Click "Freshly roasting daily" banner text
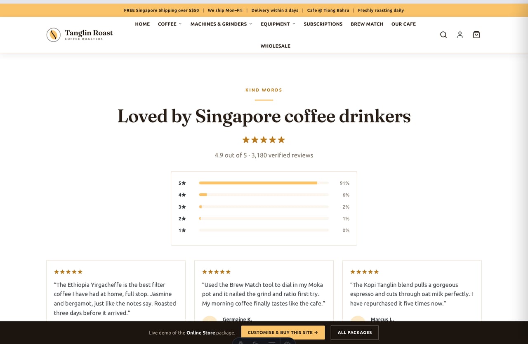Screen dimensions: 528x344 (381, 10)
